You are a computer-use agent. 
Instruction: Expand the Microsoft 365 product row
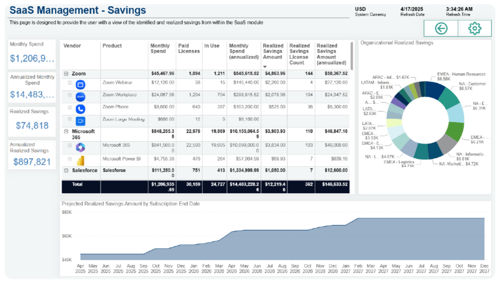69,146
